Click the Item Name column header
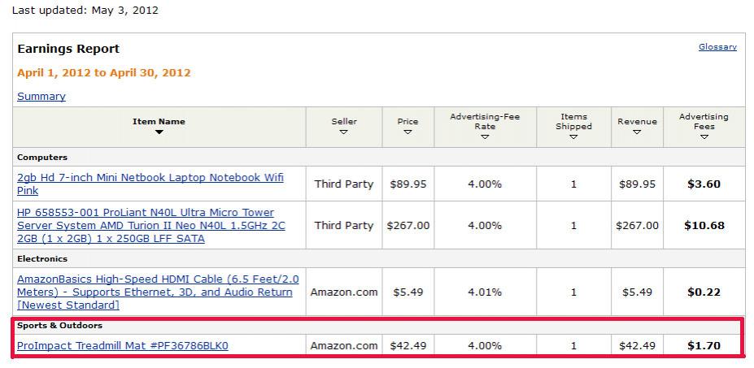This screenshot has height=368, width=754. click(159, 122)
